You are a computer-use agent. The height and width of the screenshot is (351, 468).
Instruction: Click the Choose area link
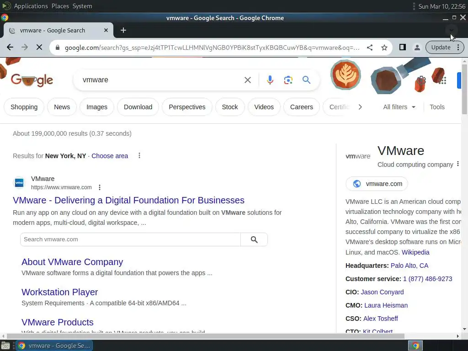click(110, 156)
